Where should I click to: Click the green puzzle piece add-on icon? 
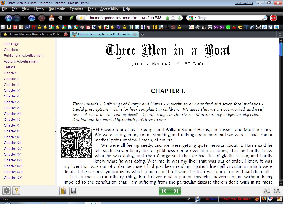coord(167,18)
